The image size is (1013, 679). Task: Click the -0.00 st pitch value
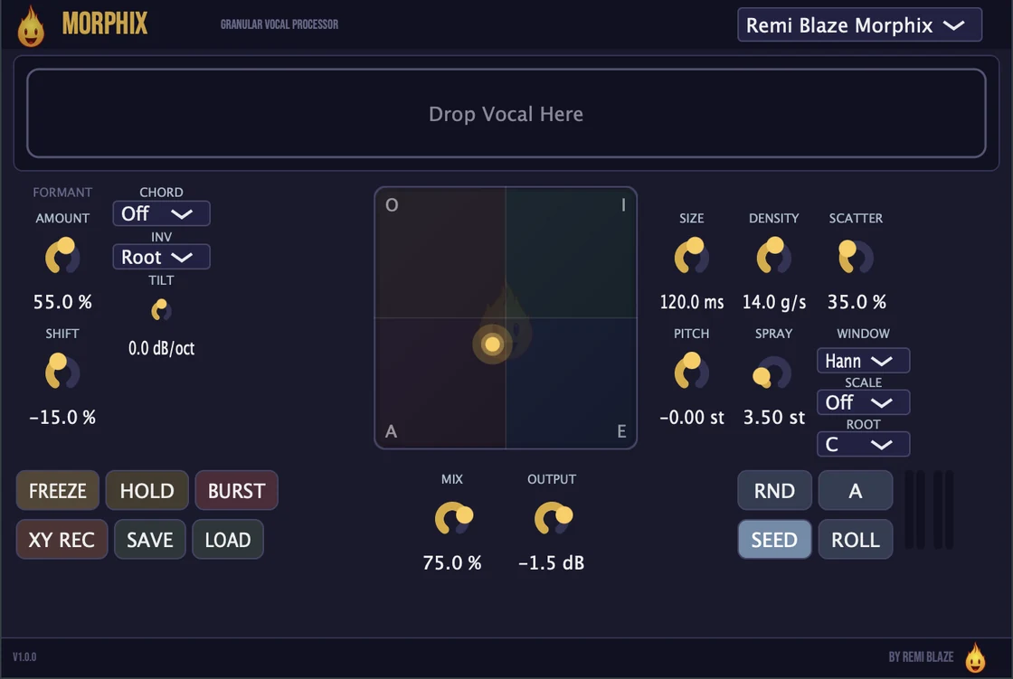(691, 418)
